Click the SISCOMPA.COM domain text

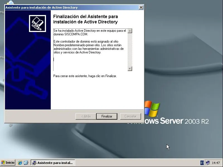tap(76, 34)
